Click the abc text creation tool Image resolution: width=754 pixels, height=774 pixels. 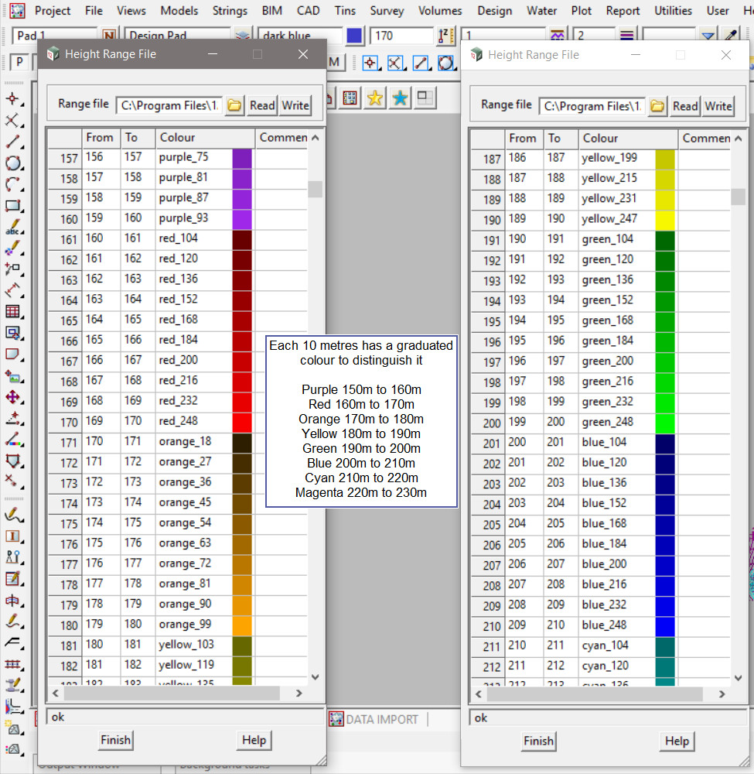[x=13, y=228]
